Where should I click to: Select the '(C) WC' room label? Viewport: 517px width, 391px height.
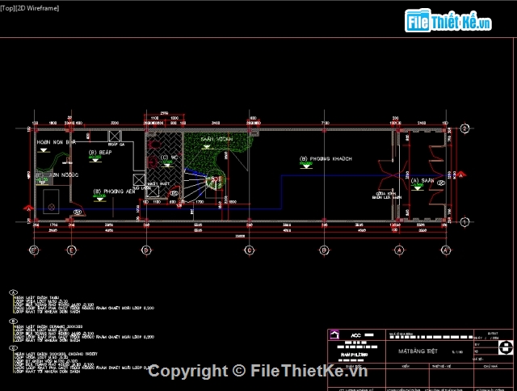pyautogui.click(x=169, y=158)
